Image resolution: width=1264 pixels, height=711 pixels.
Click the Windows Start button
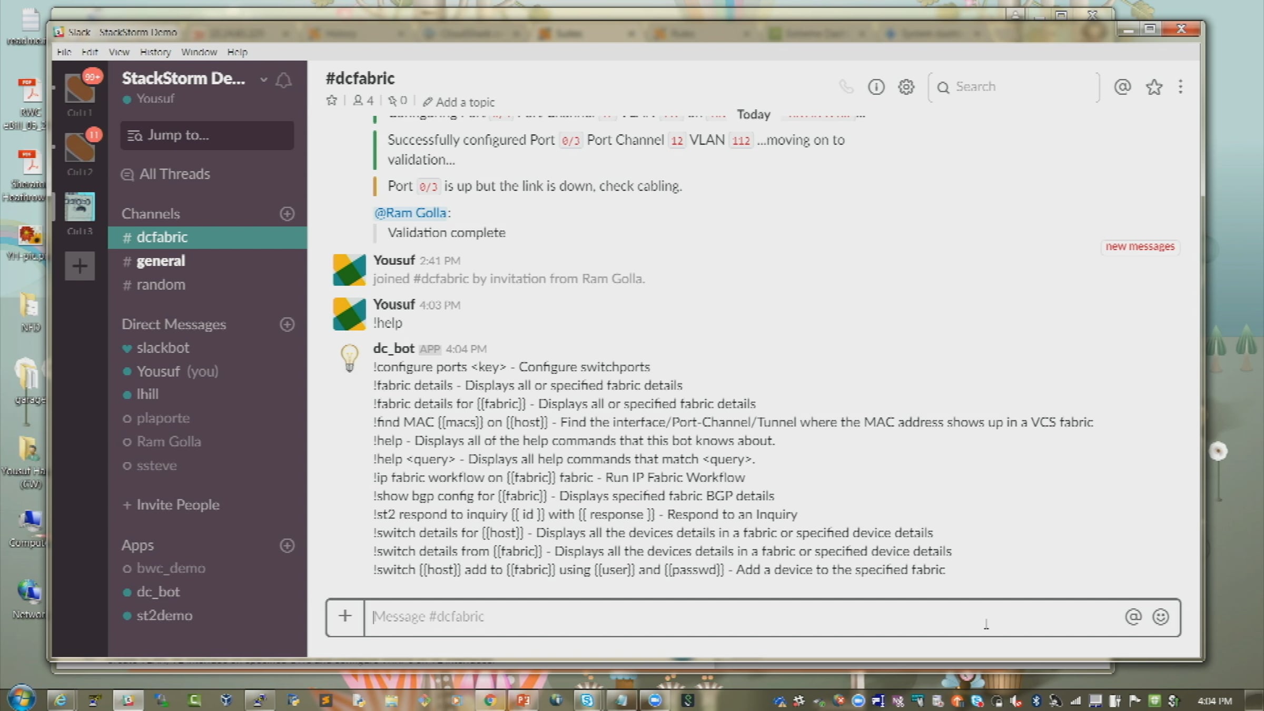pos(21,699)
